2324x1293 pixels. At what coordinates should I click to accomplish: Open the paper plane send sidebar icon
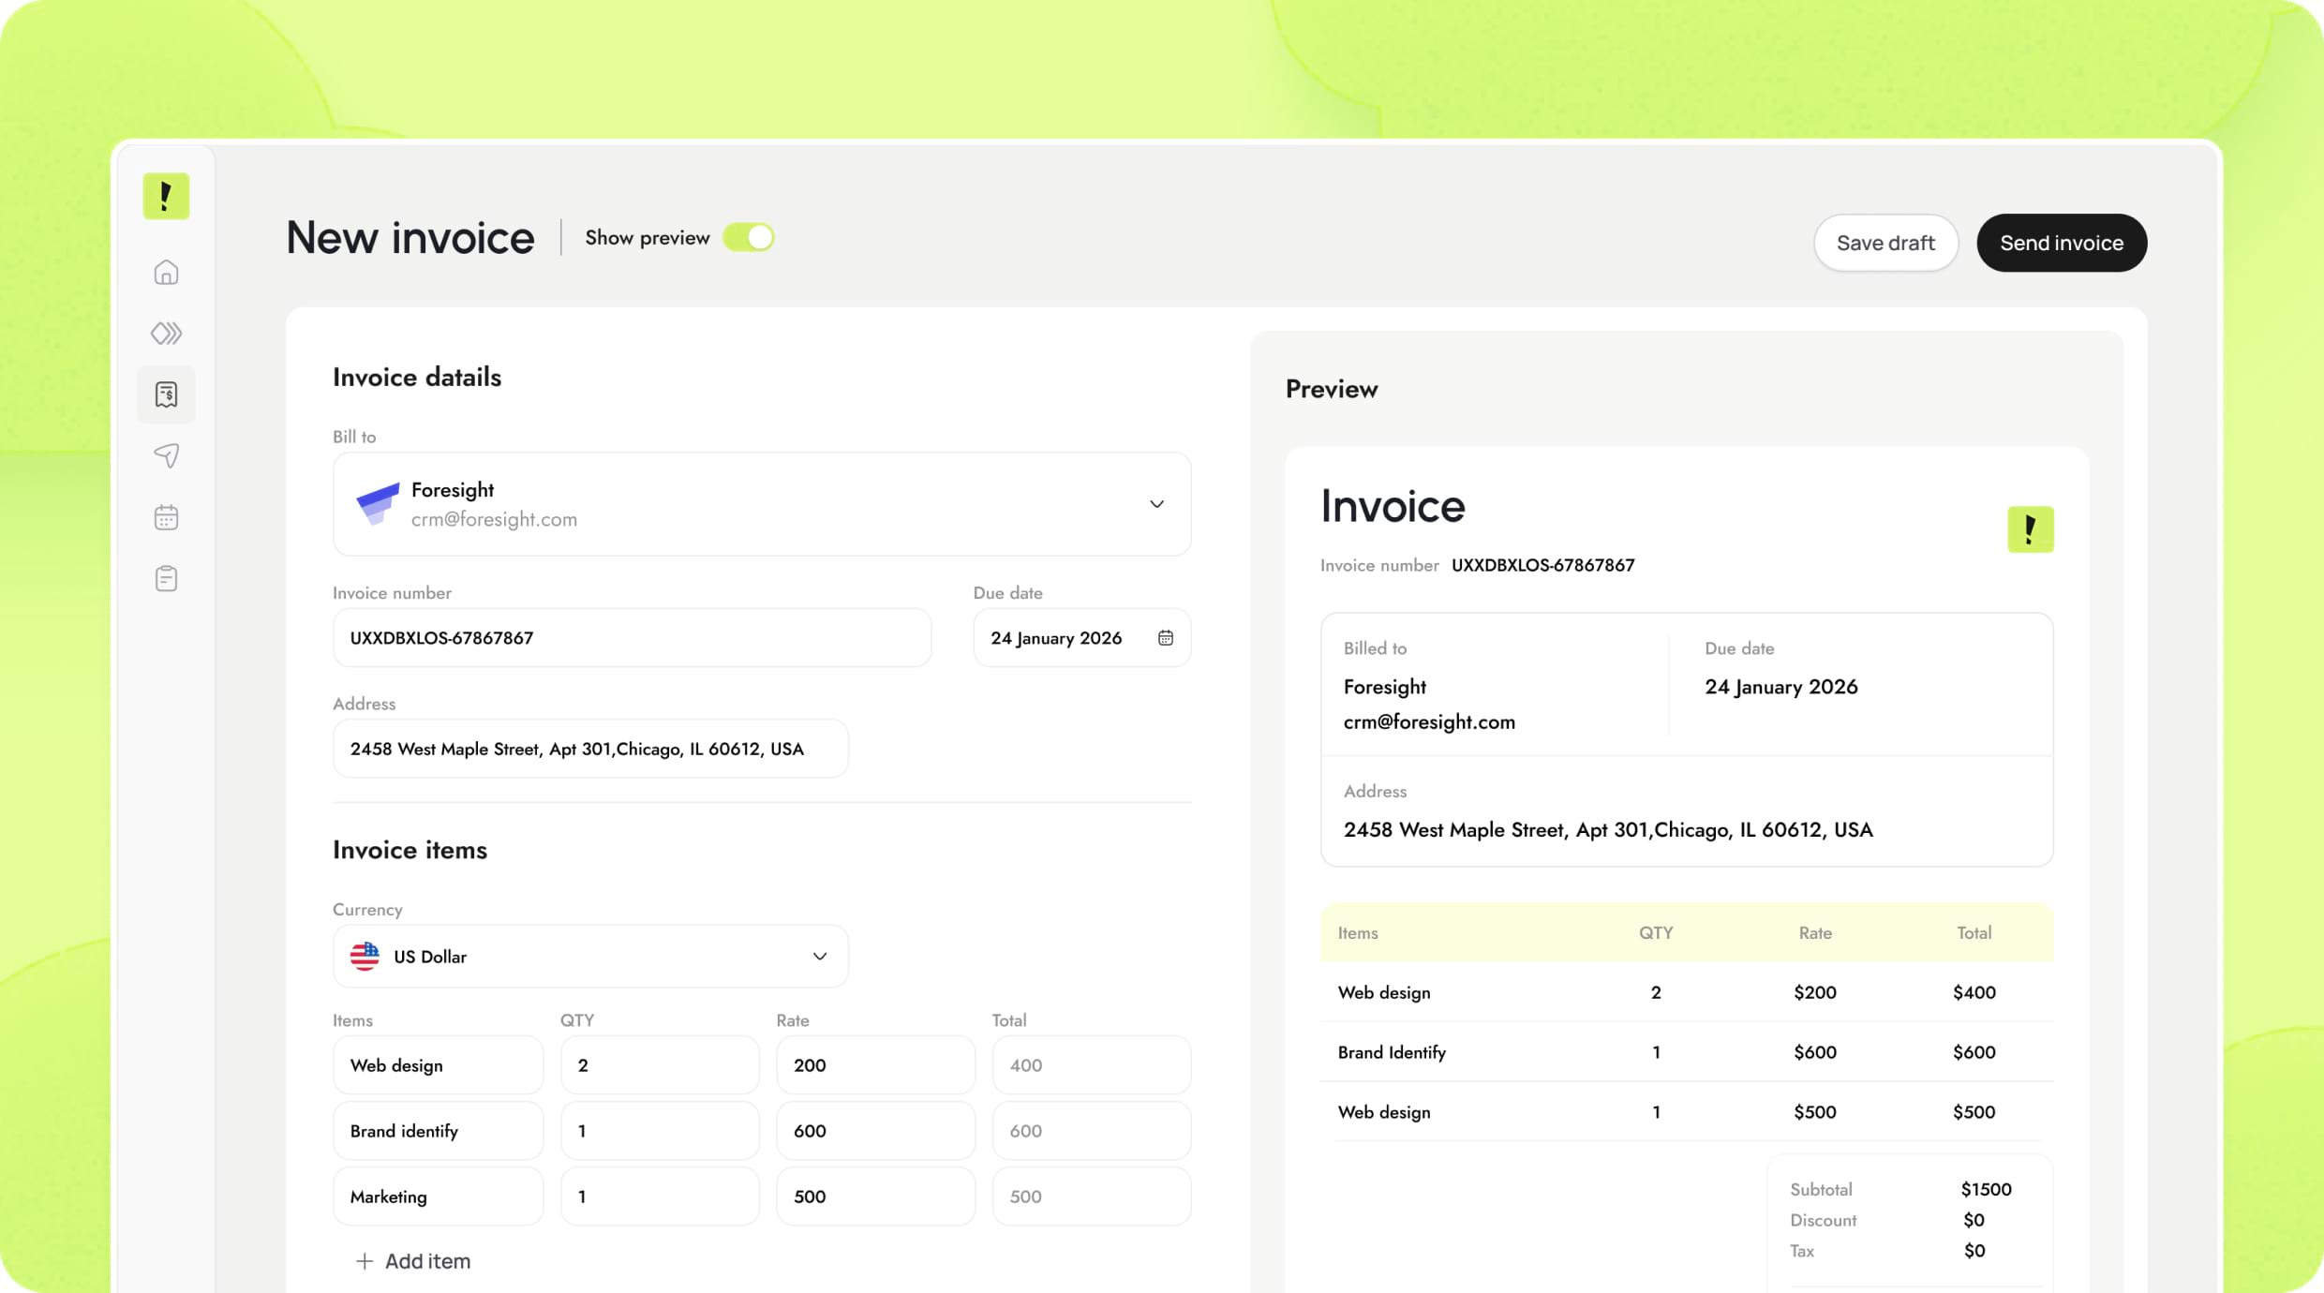pos(166,455)
